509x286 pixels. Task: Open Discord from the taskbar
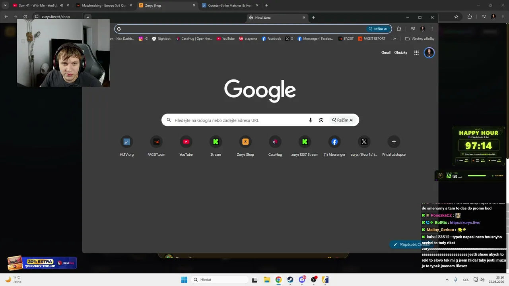click(302, 280)
